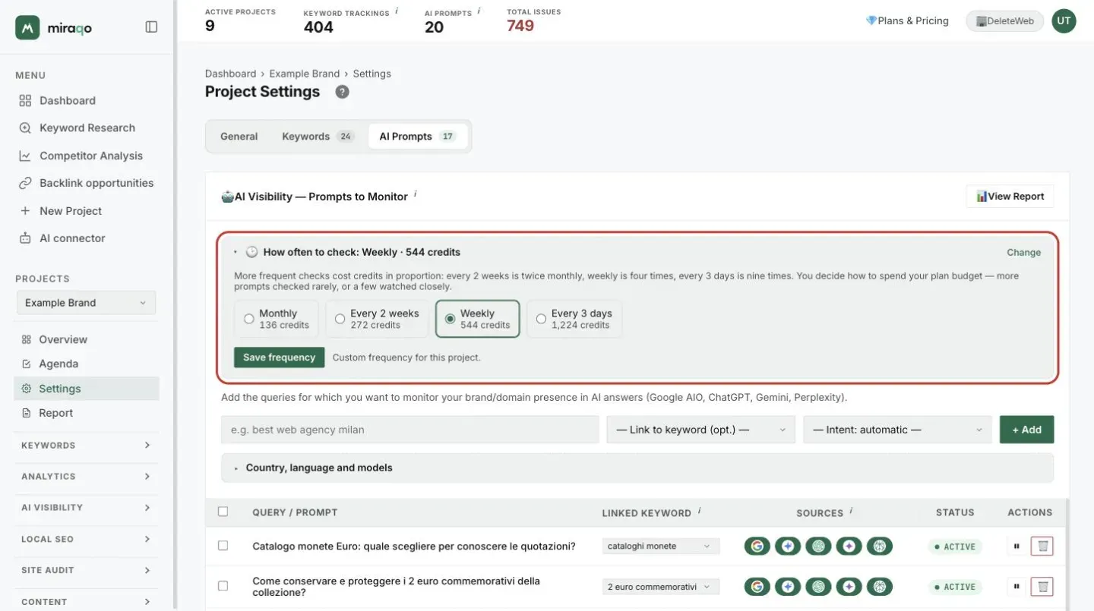Select the Every 3 days frequency

pyautogui.click(x=574, y=319)
